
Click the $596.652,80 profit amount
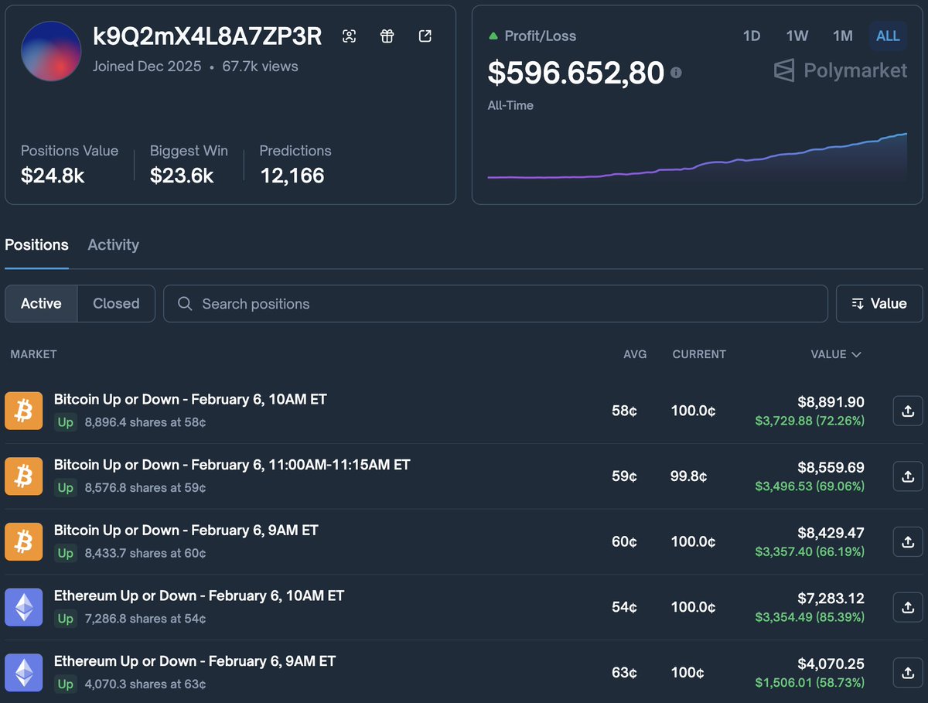tap(576, 73)
